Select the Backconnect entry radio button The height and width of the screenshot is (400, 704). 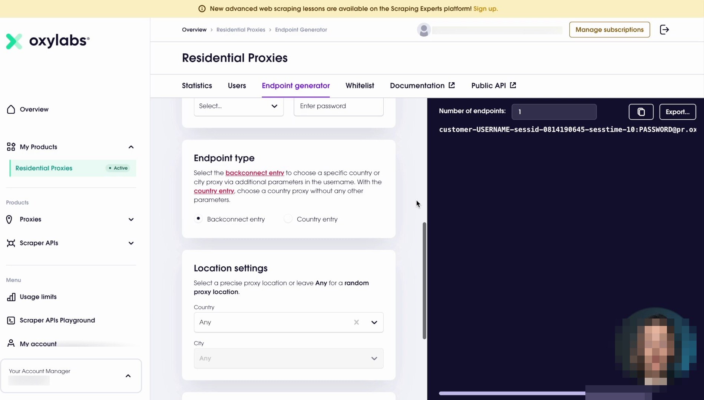[198, 219]
